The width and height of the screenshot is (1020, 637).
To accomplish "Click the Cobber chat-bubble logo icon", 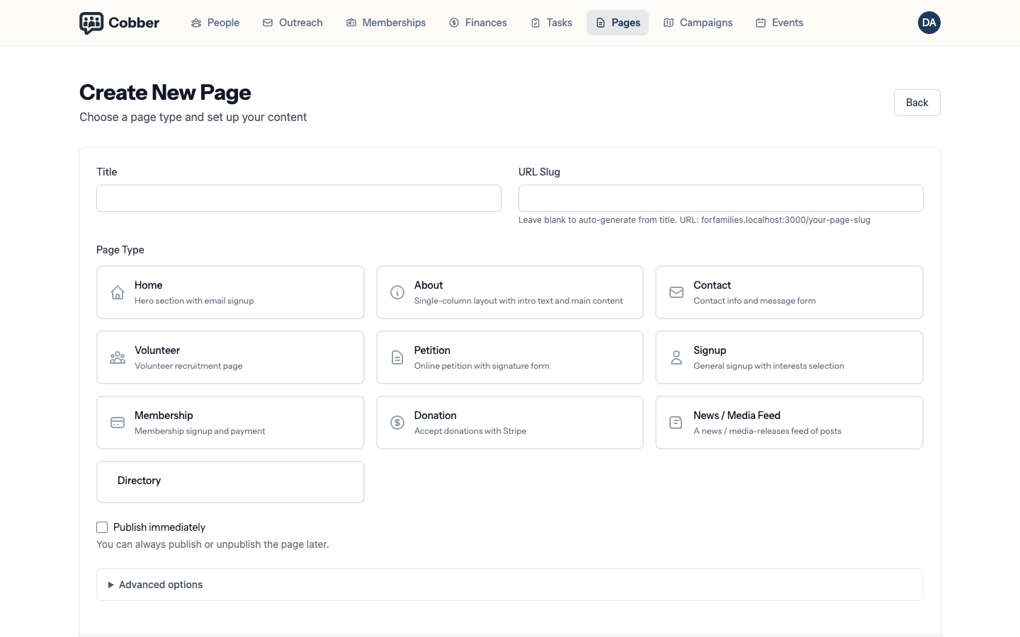I will (x=91, y=23).
